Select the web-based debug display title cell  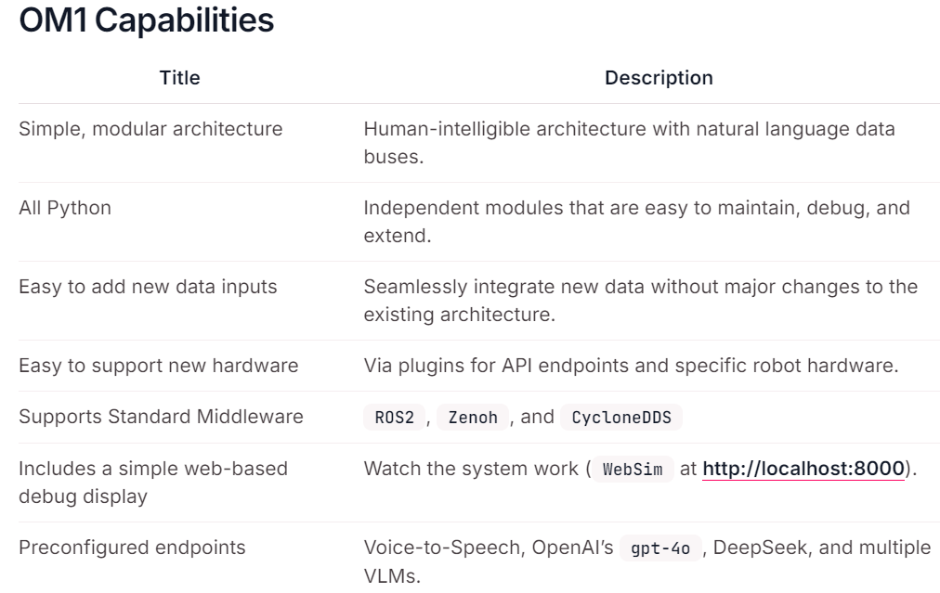pyautogui.click(x=153, y=483)
